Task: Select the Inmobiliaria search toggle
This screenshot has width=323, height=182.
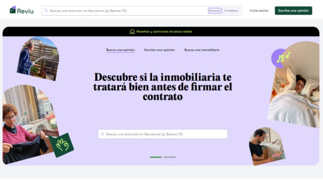Action: point(231,11)
